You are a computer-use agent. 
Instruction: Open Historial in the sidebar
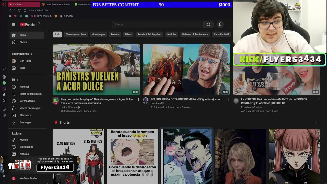pyautogui.click(x=27, y=87)
